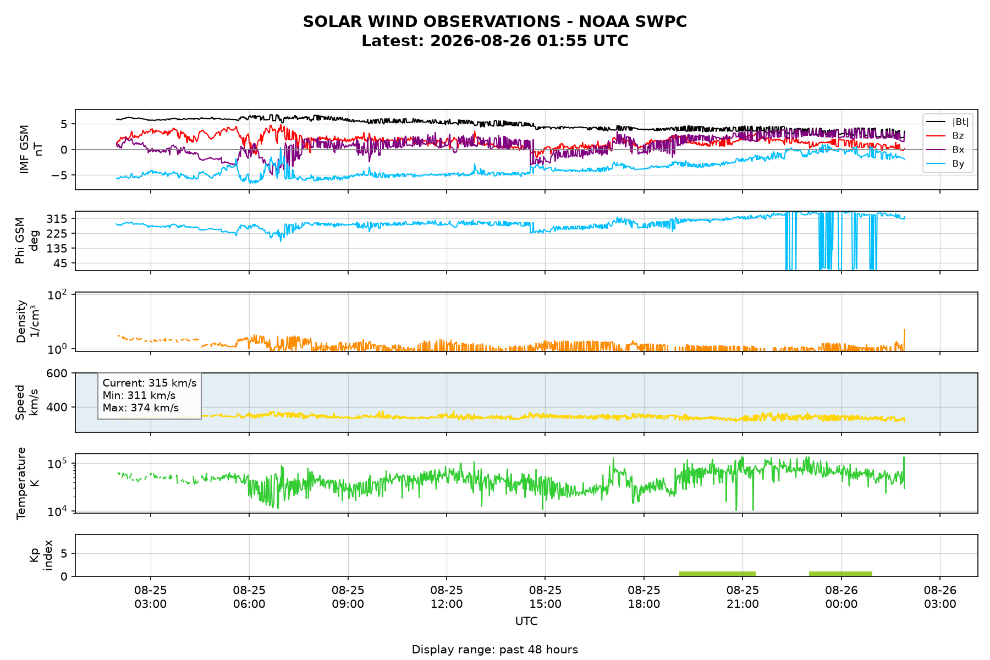990x660 pixels.
Task: Click the 08-25 12:00 time axis label
Action: [x=447, y=597]
